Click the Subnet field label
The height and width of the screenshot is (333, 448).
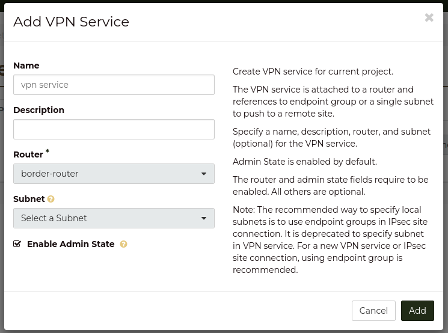coord(29,199)
